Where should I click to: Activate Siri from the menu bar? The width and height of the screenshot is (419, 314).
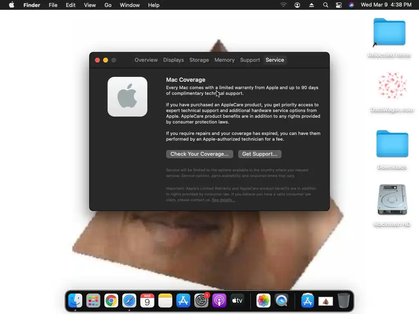[x=351, y=5]
